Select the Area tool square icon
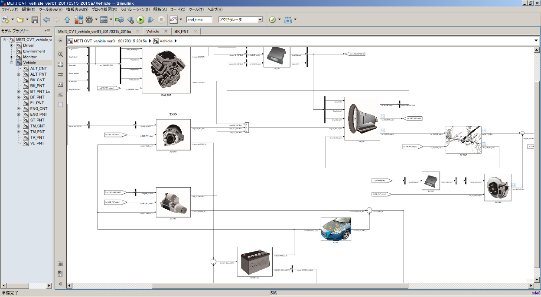This screenshot has width=541, height=297. click(x=61, y=105)
